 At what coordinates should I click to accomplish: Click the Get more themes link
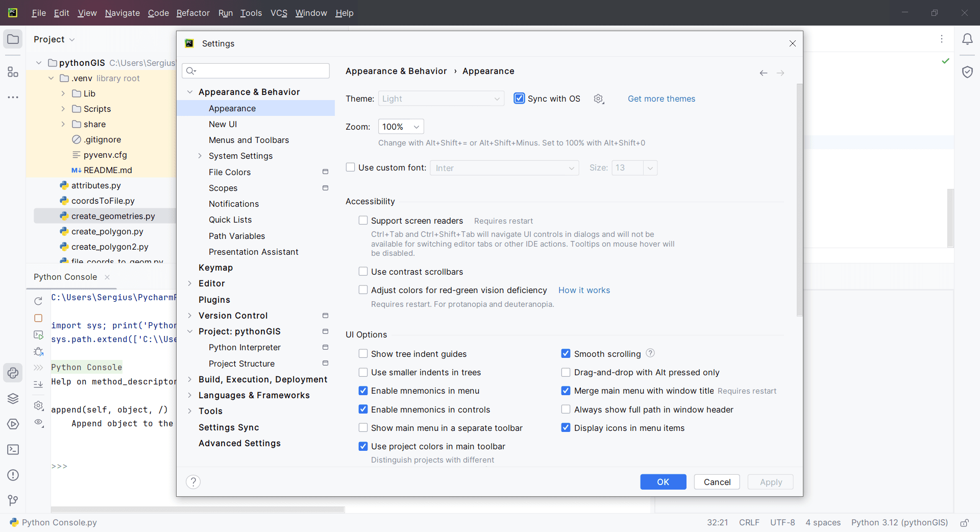(x=661, y=99)
